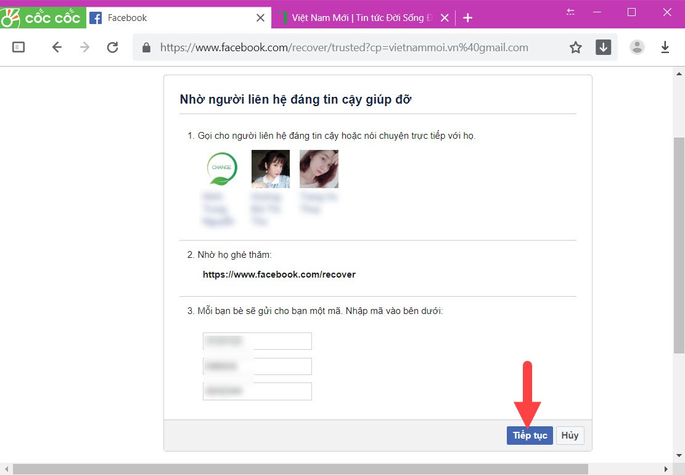Click the third code input field

tap(257, 391)
